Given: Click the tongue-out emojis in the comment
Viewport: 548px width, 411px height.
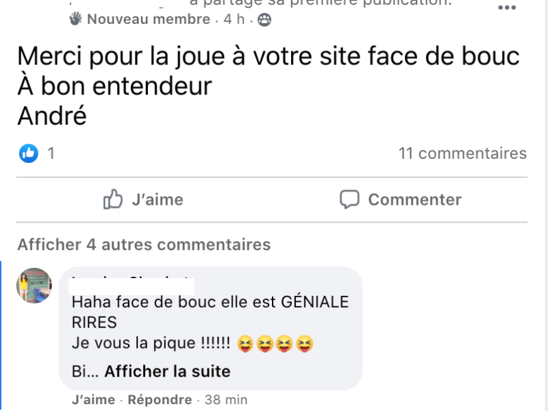Looking at the screenshot, I should tap(275, 343).
